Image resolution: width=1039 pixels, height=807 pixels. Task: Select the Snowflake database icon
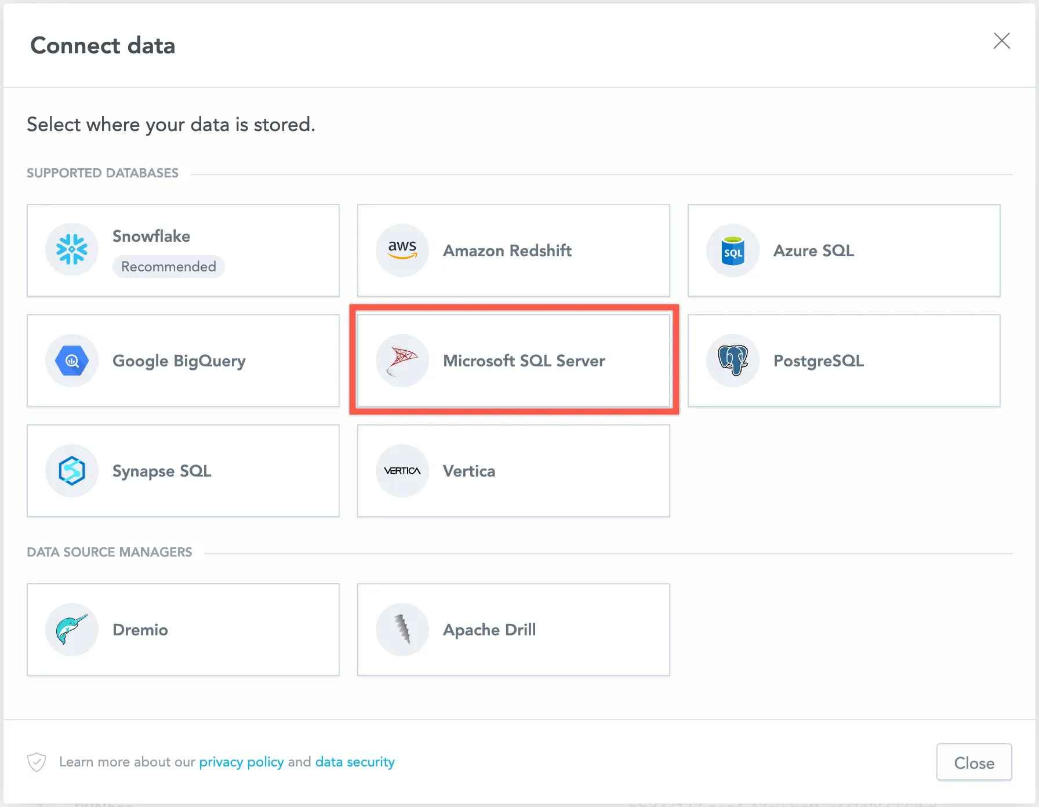(x=72, y=250)
